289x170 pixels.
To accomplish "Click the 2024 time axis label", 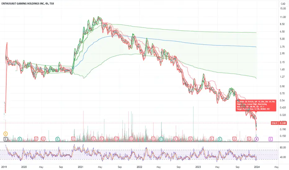I will tap(257, 167).
